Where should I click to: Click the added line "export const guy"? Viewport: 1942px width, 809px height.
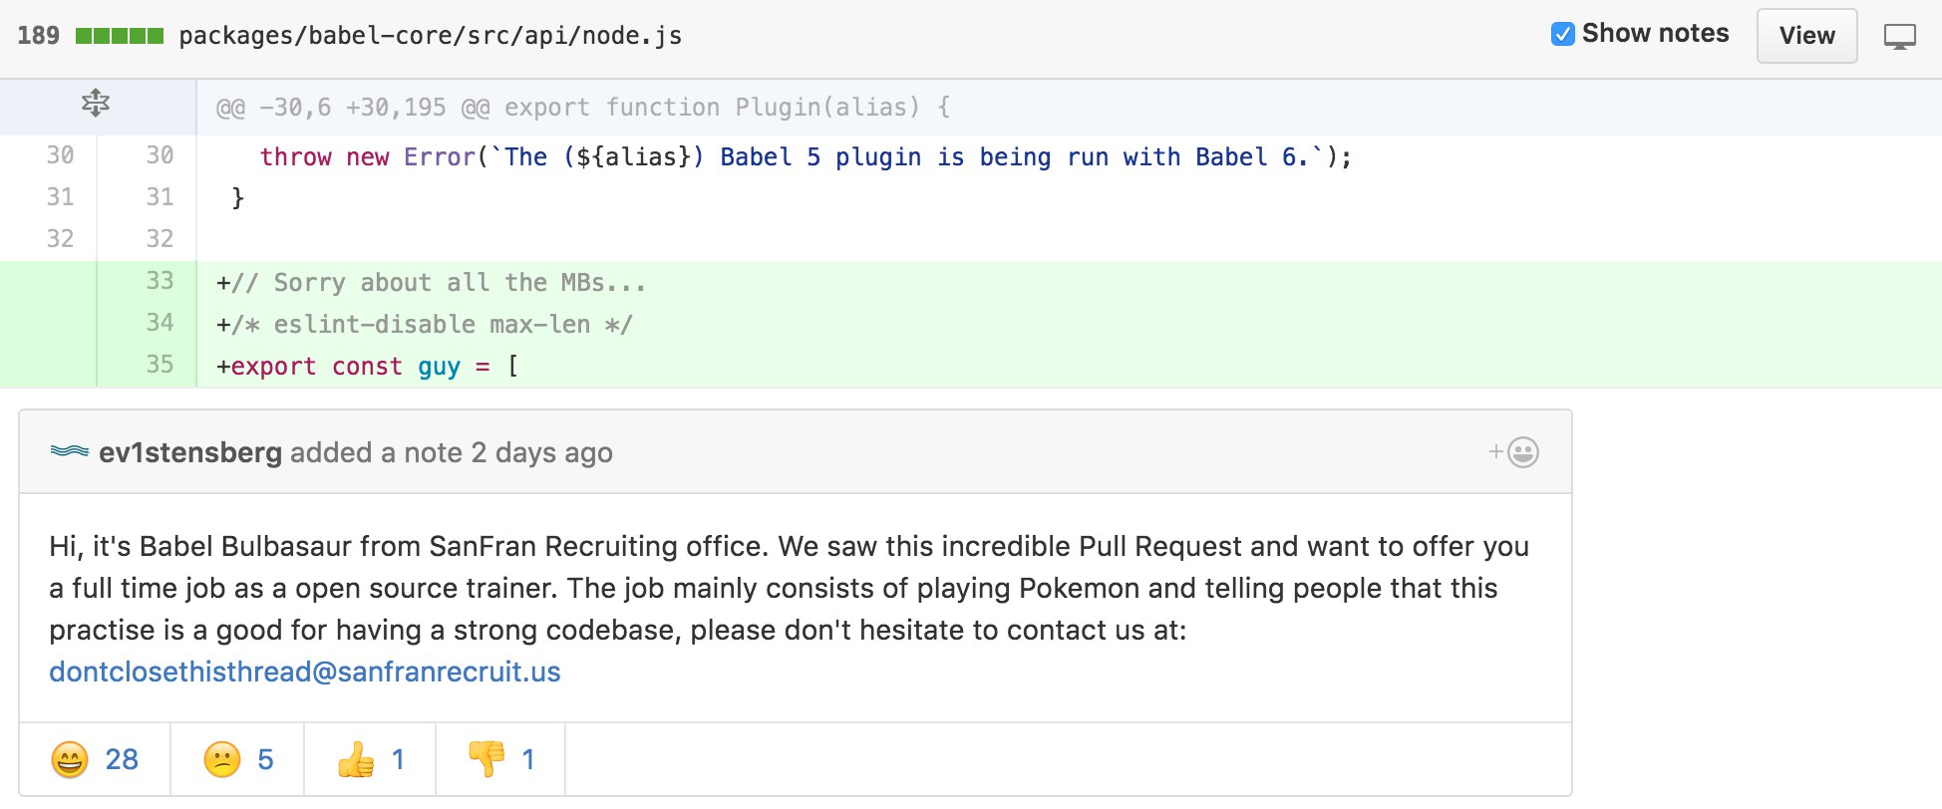(x=367, y=367)
